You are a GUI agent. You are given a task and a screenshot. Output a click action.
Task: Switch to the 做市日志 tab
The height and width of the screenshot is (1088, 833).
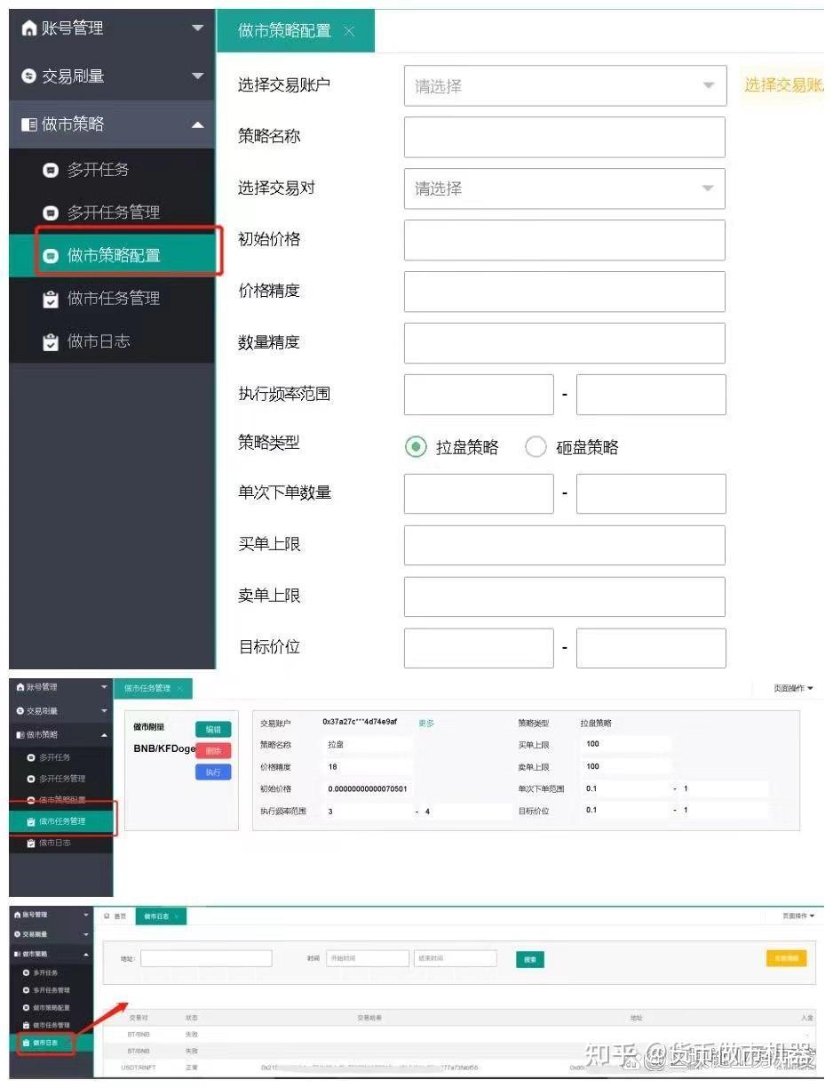pos(158,916)
